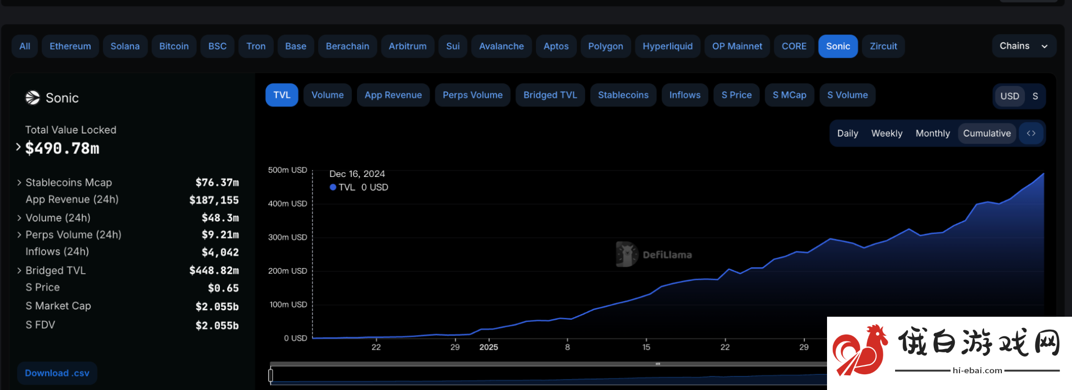Select the Ethereum chain filter
The height and width of the screenshot is (390, 1072).
(70, 46)
